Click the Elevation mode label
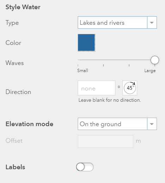The image size is (165, 183). [x=30, y=124]
